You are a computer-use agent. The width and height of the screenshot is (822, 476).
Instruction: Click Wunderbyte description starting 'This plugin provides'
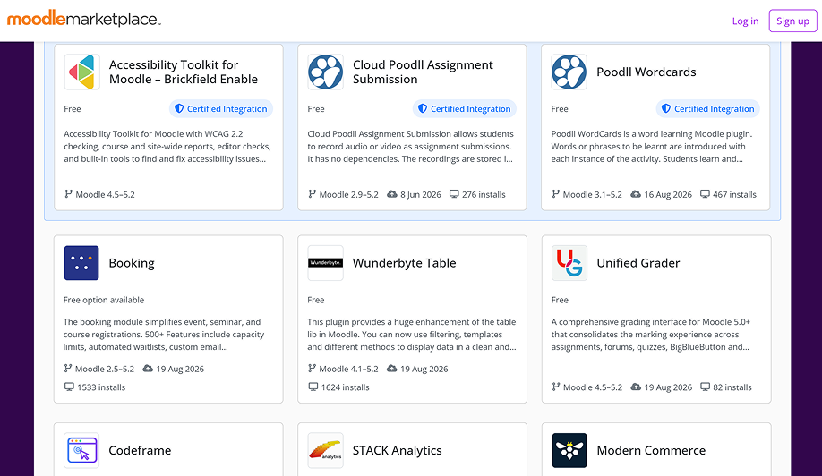pos(412,334)
